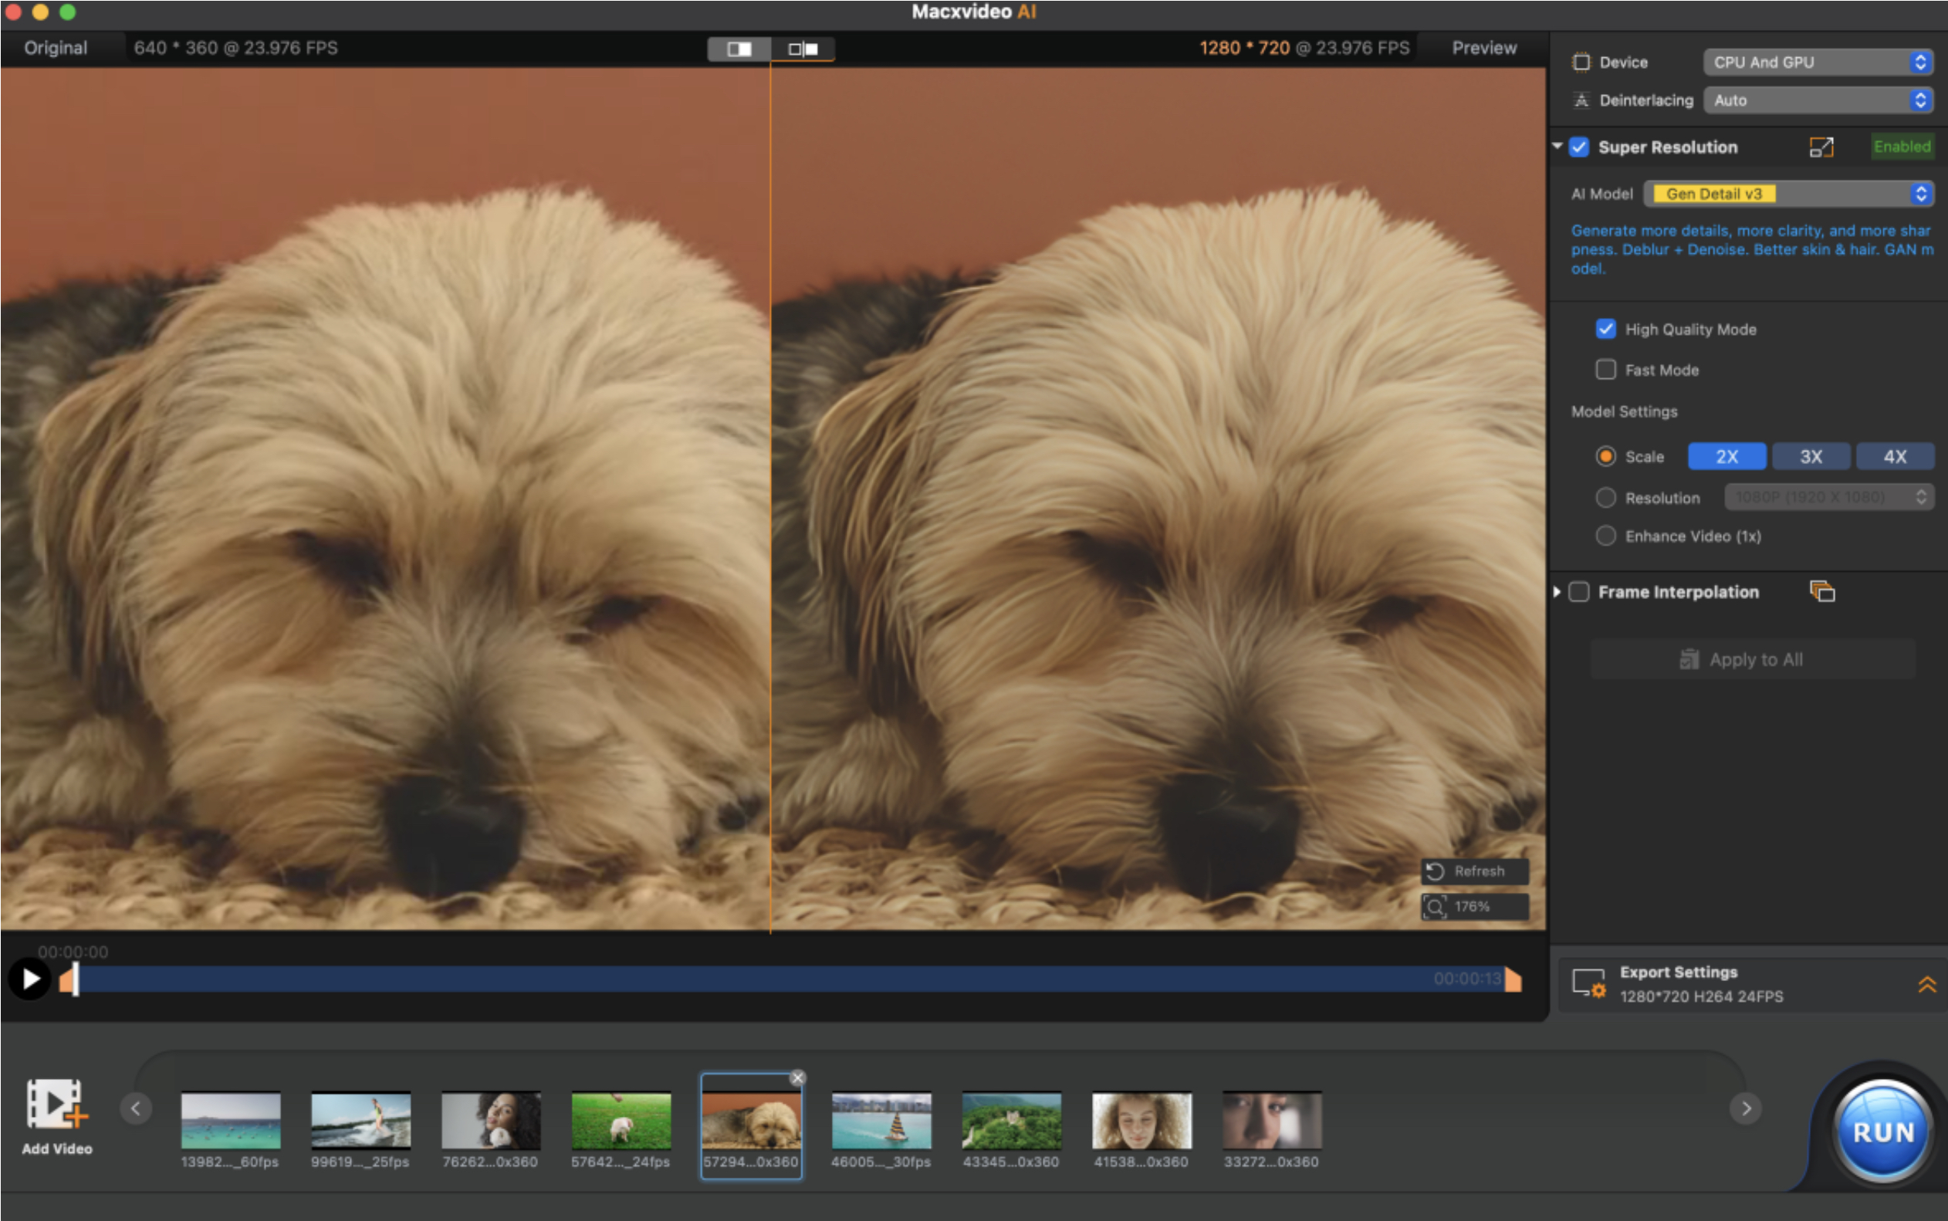1948x1221 pixels.
Task: Click the Frame Interpolation layers icon
Action: (1822, 592)
